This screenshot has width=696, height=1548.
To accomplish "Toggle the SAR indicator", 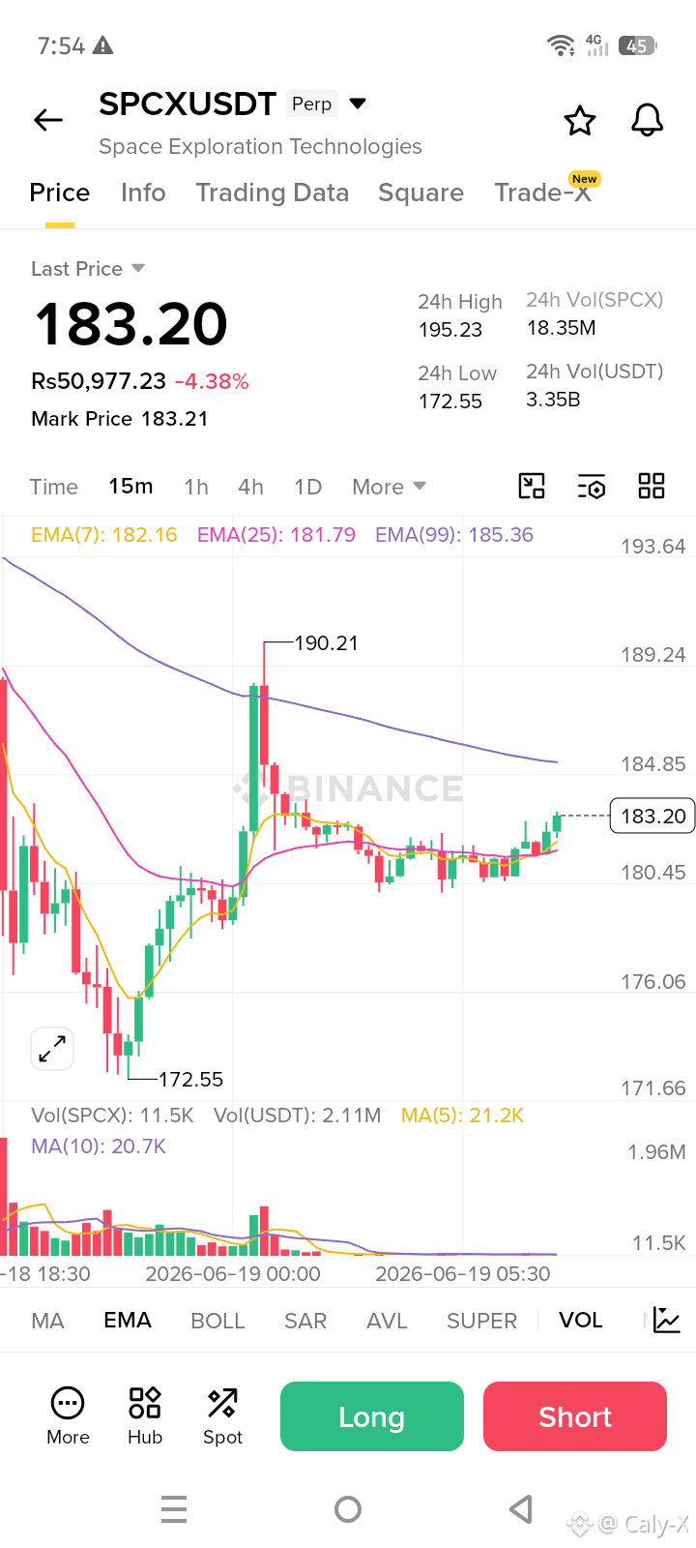I will pos(305,1321).
